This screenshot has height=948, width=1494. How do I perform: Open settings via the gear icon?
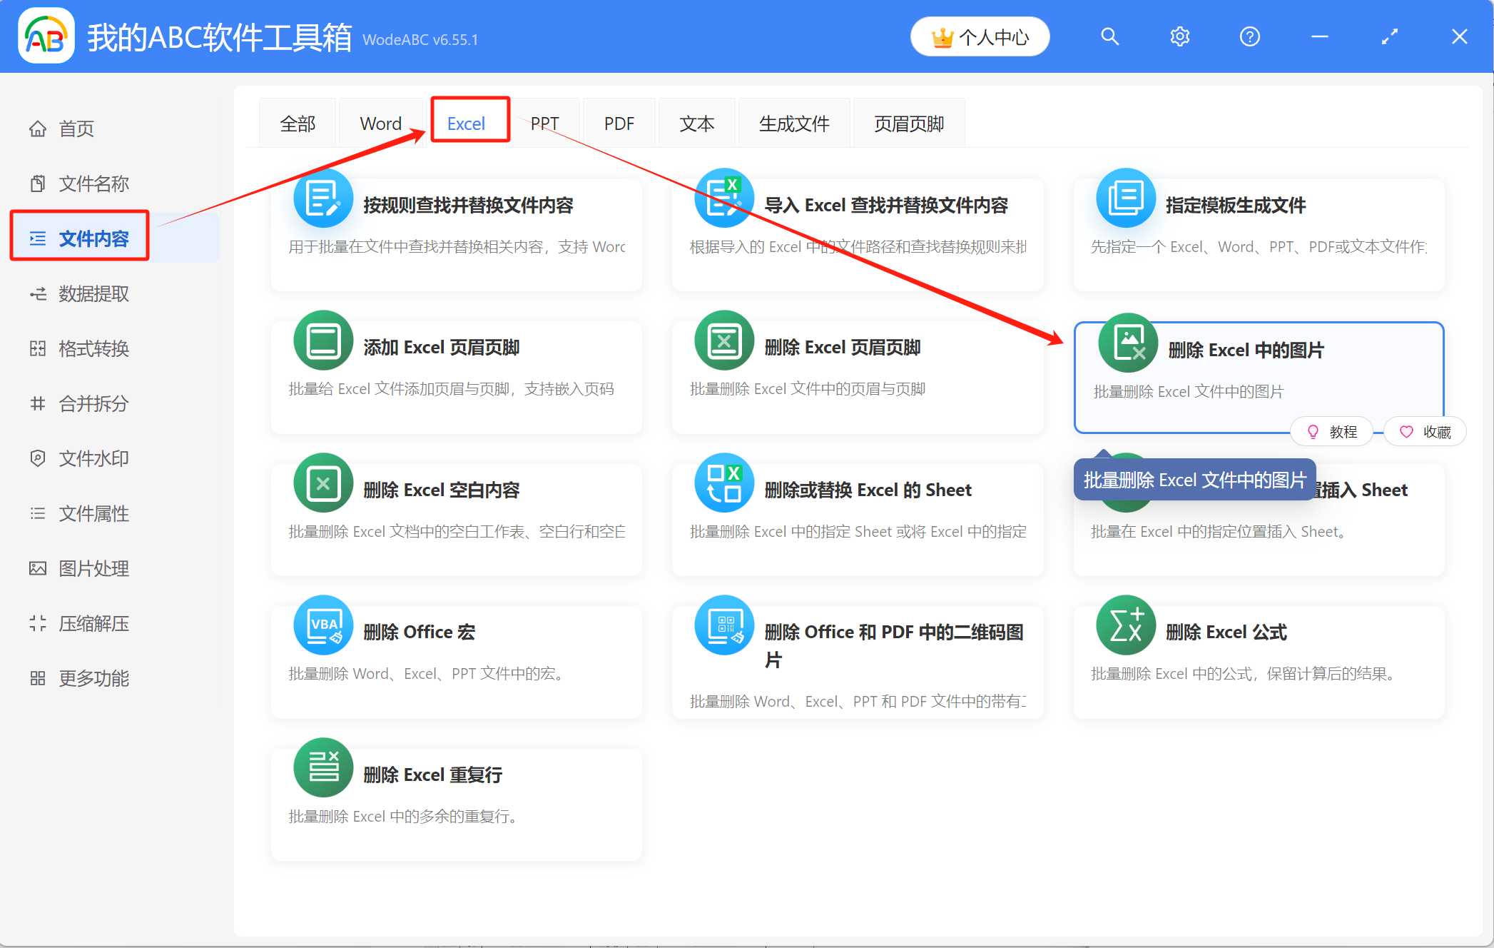tap(1179, 36)
